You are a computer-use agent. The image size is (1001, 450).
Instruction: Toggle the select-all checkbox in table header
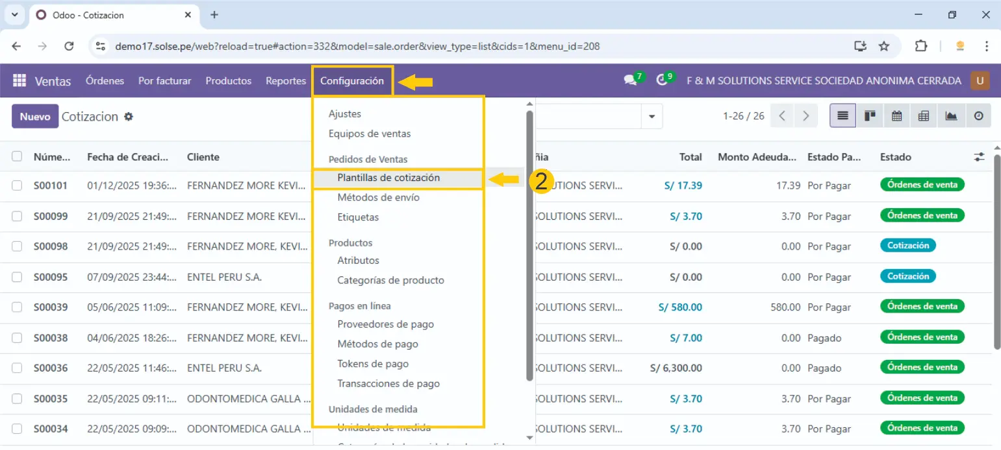tap(17, 156)
